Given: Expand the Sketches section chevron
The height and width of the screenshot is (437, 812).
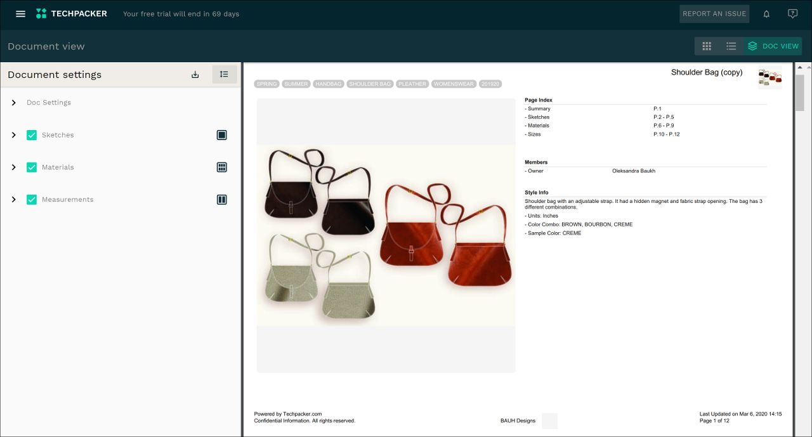Looking at the screenshot, I should (x=13, y=134).
